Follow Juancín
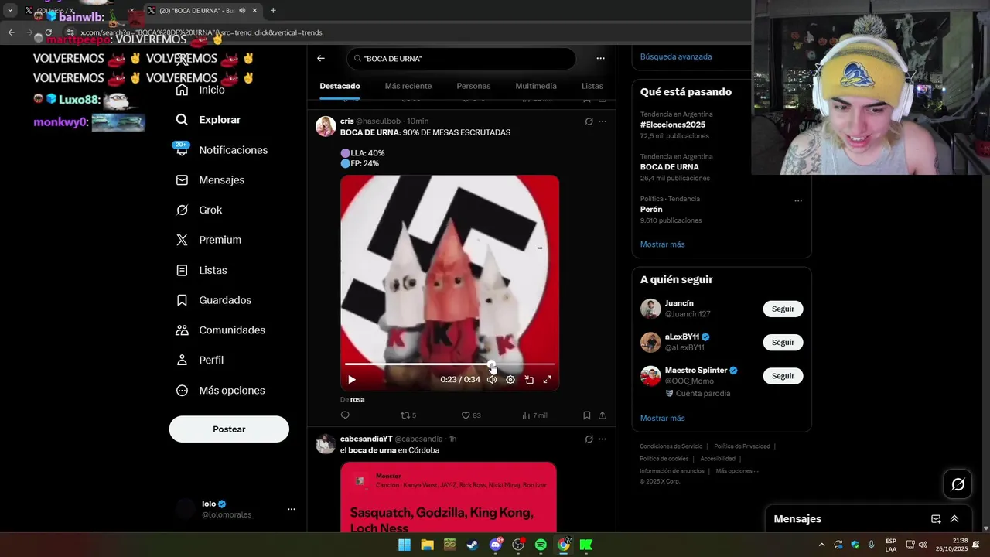990x557 pixels. point(783,309)
